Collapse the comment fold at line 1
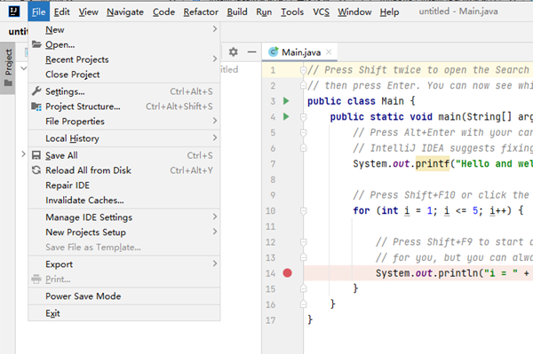This screenshot has width=533, height=354. pyautogui.click(x=303, y=70)
